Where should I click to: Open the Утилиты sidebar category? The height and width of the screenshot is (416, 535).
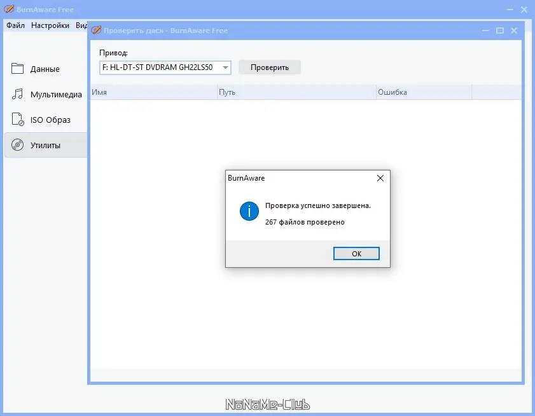[x=46, y=145]
